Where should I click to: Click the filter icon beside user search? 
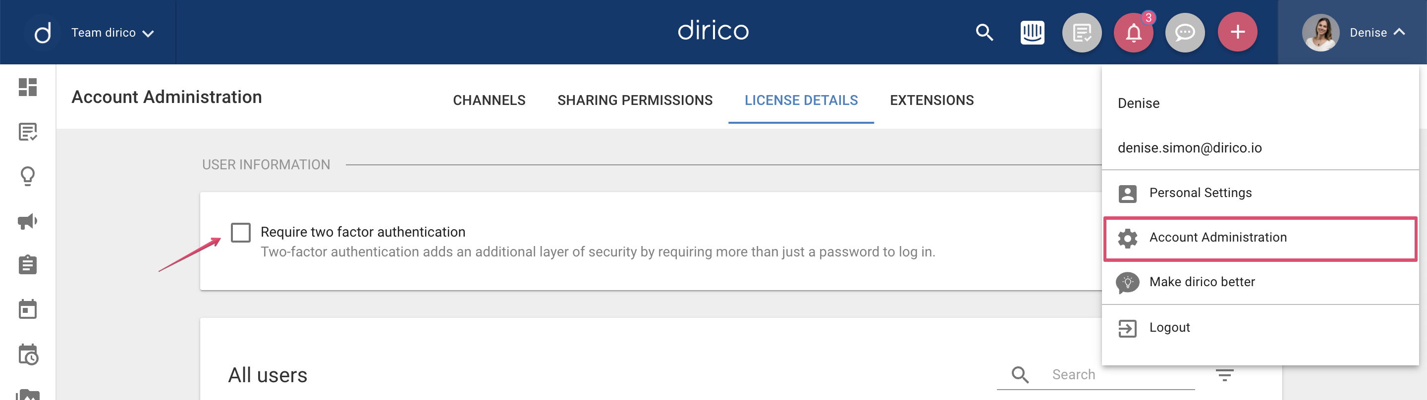(x=1224, y=375)
